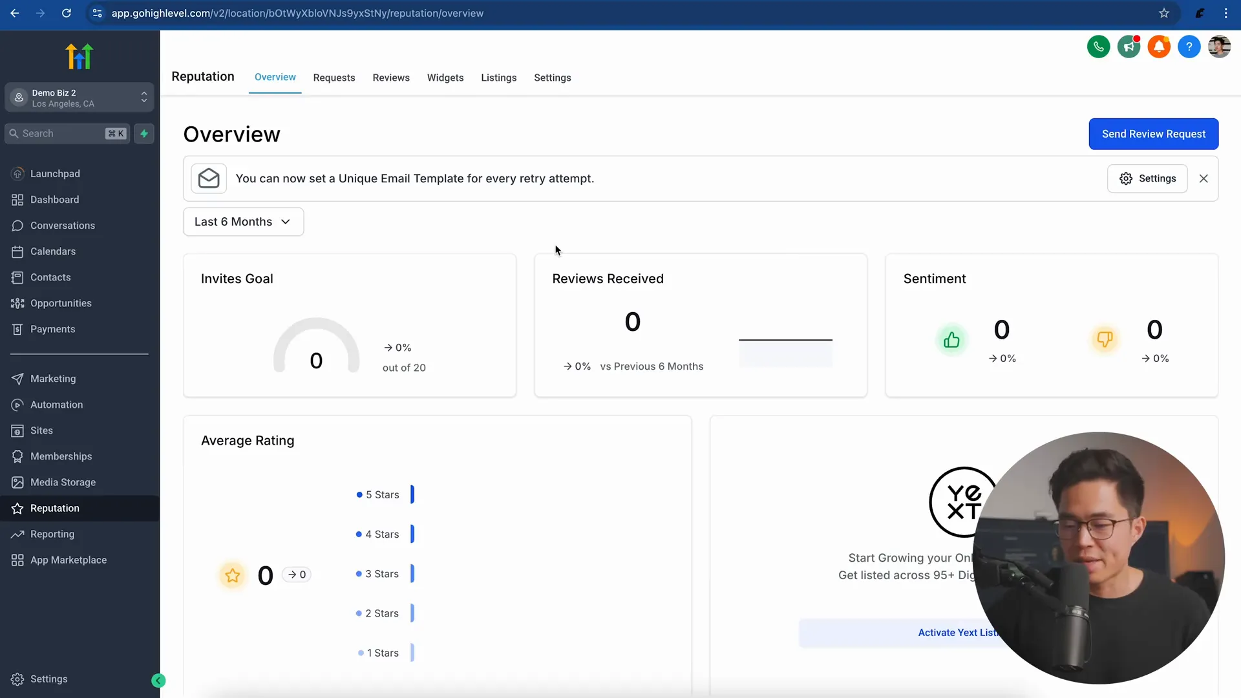Click 'out of 20' goal text
1241x698 pixels.
point(404,368)
